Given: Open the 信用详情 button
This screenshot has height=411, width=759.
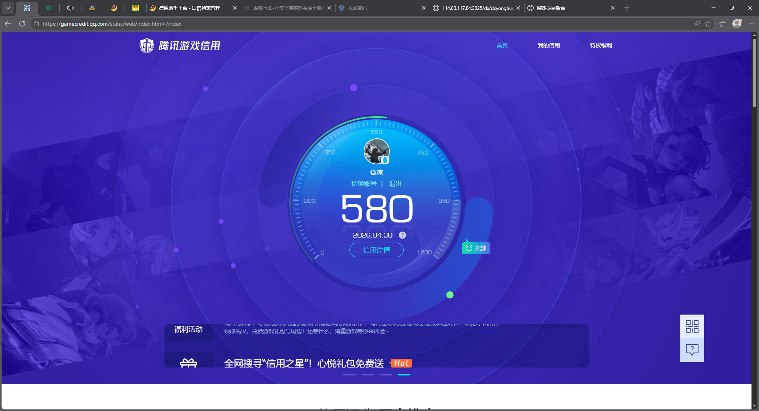Looking at the screenshot, I should (376, 250).
